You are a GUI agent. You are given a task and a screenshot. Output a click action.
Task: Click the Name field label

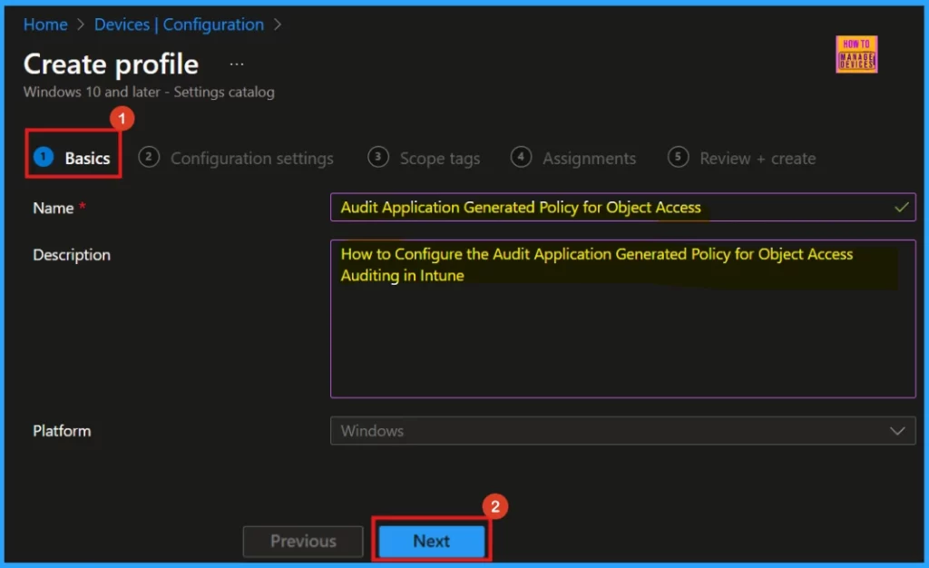pos(54,208)
